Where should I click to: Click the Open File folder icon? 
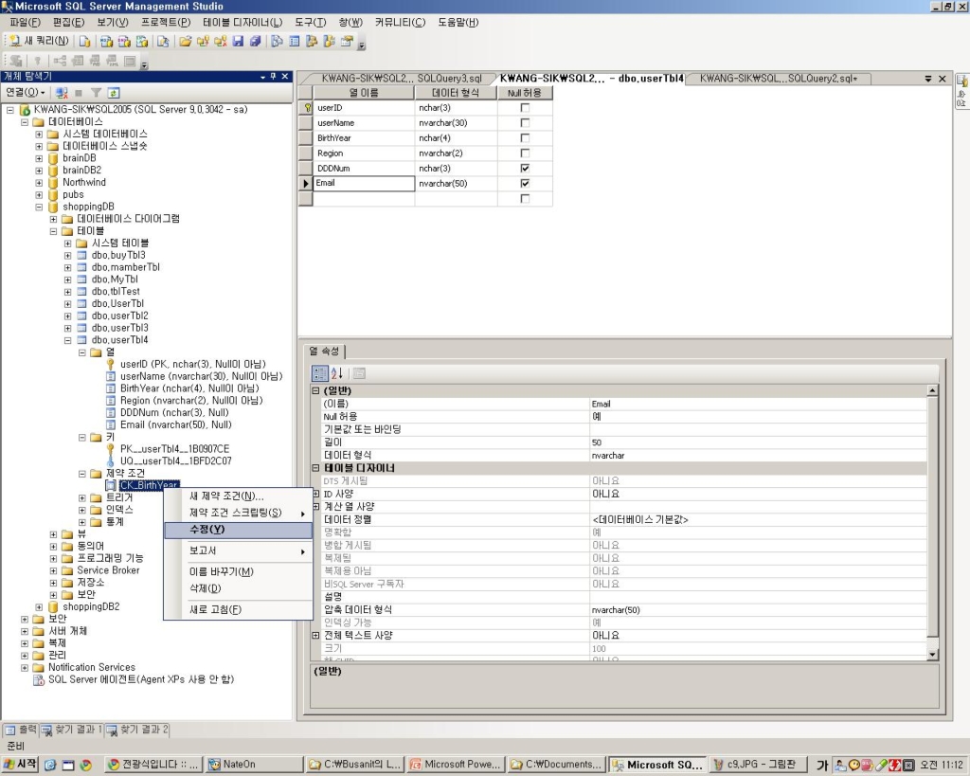185,42
